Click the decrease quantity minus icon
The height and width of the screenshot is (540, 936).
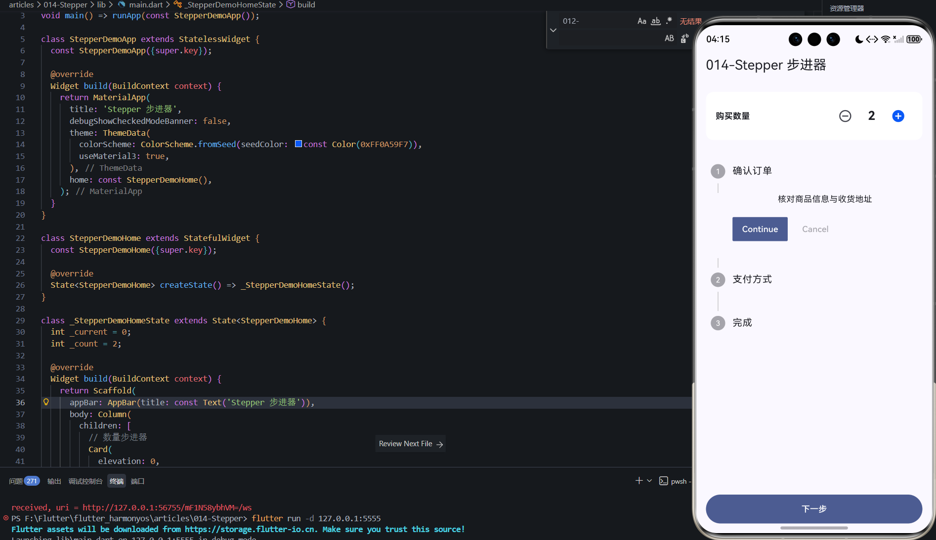click(845, 116)
